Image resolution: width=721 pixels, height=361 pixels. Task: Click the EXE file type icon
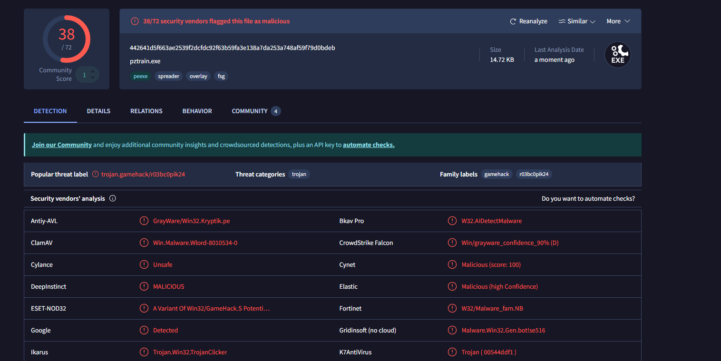tap(618, 55)
